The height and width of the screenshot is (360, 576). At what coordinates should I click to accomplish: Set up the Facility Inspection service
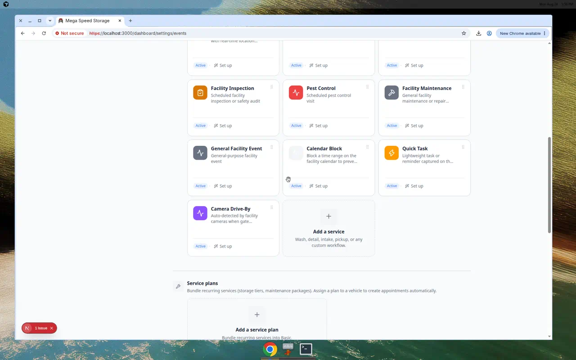[223, 126]
